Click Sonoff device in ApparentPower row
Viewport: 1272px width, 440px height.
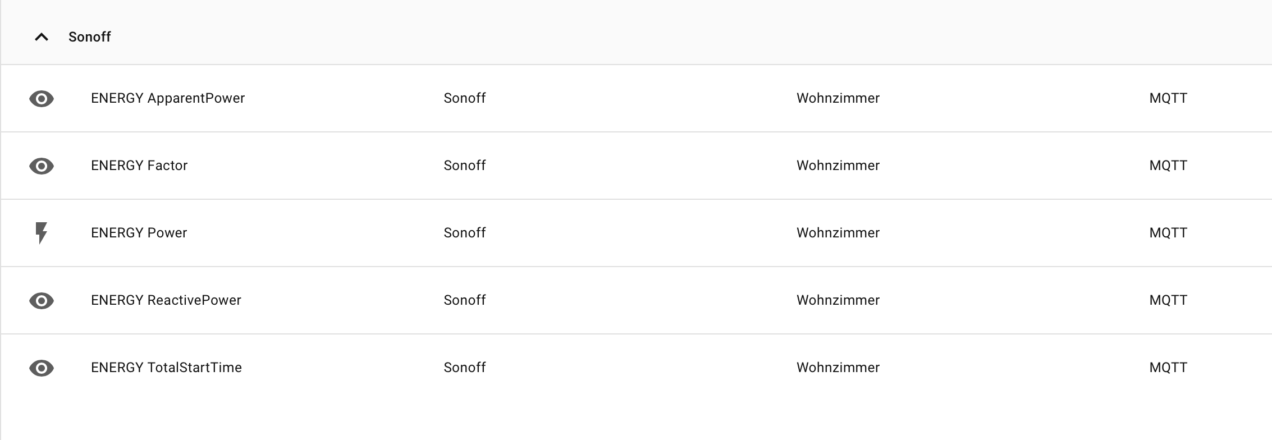pos(465,98)
